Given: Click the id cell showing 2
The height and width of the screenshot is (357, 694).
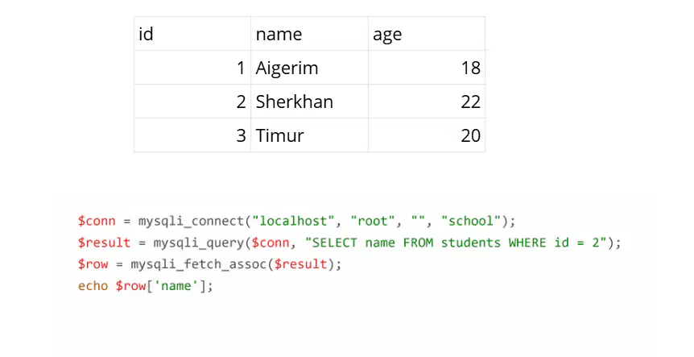Looking at the screenshot, I should [192, 102].
